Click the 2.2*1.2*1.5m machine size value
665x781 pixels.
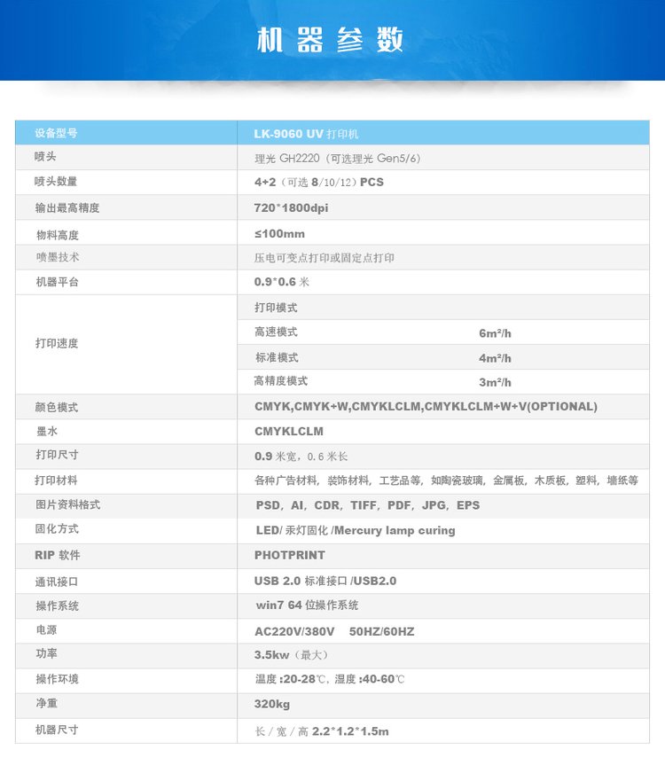point(350,731)
